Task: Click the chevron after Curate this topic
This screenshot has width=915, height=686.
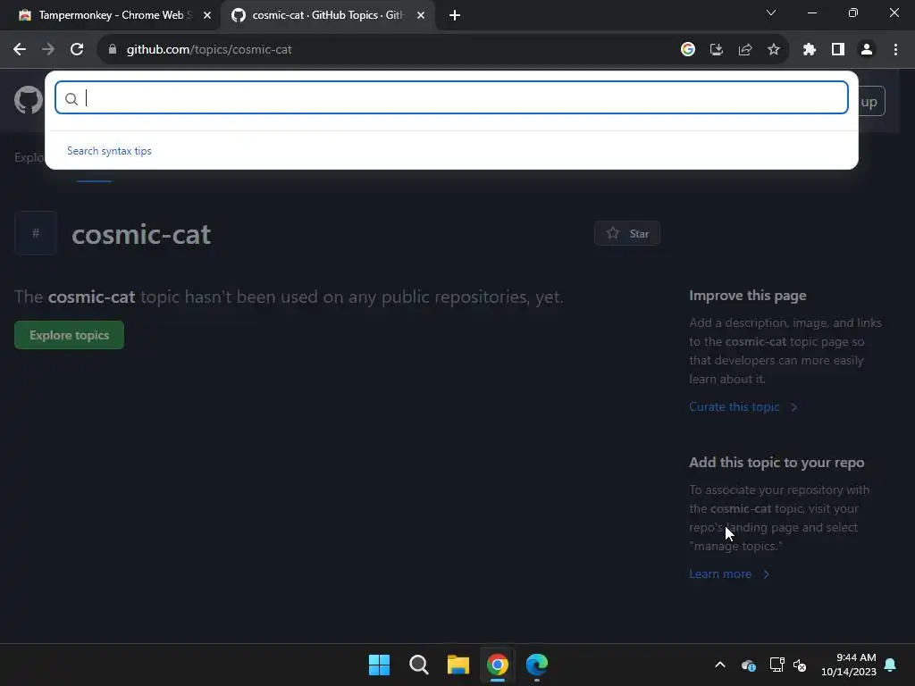Action: (x=793, y=407)
